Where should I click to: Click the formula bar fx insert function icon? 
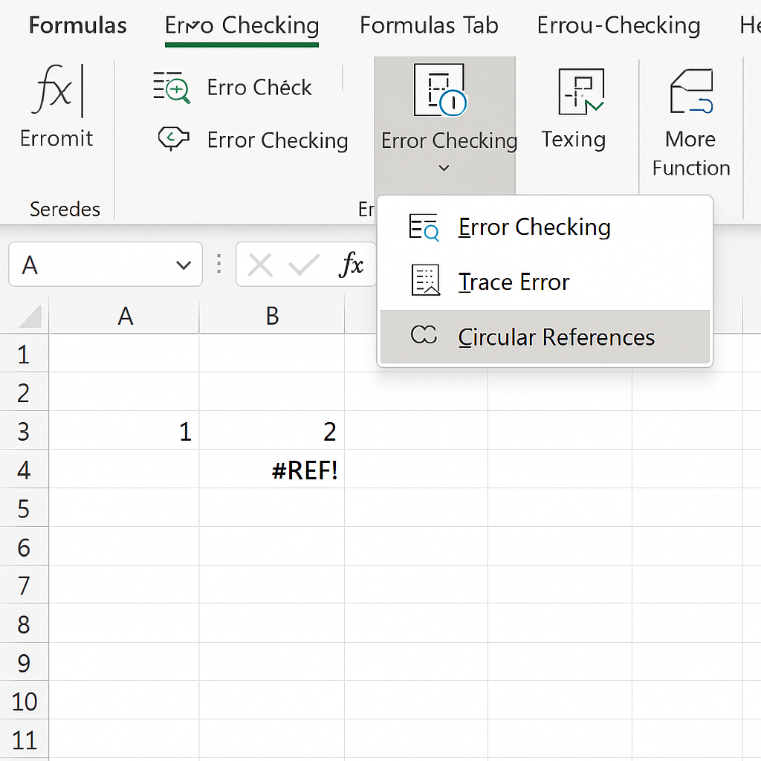pos(351,265)
